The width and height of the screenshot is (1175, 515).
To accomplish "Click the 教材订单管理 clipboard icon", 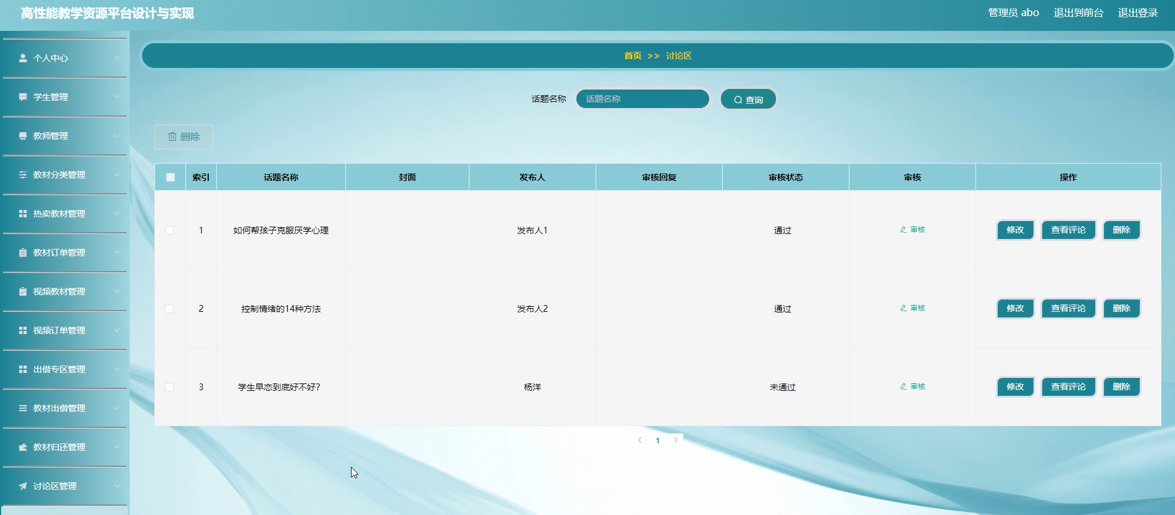I will pos(23,253).
